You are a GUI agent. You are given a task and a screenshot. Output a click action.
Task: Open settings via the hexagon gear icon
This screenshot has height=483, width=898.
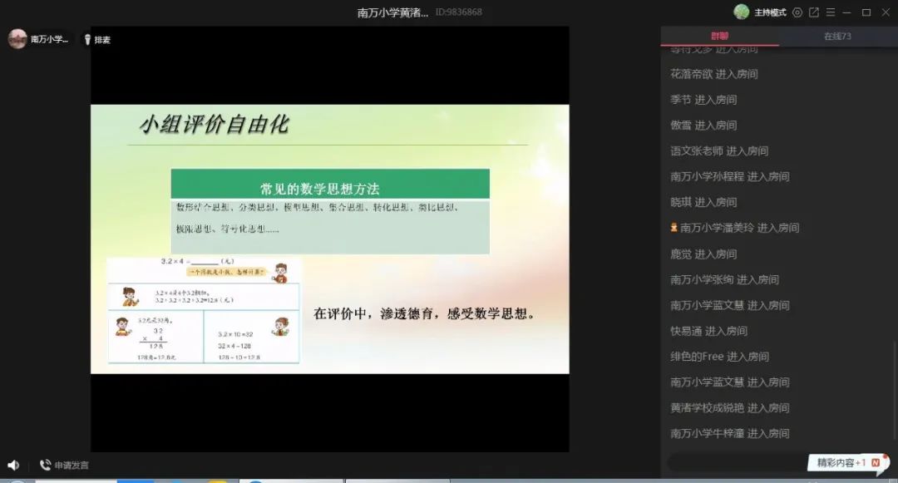[797, 12]
